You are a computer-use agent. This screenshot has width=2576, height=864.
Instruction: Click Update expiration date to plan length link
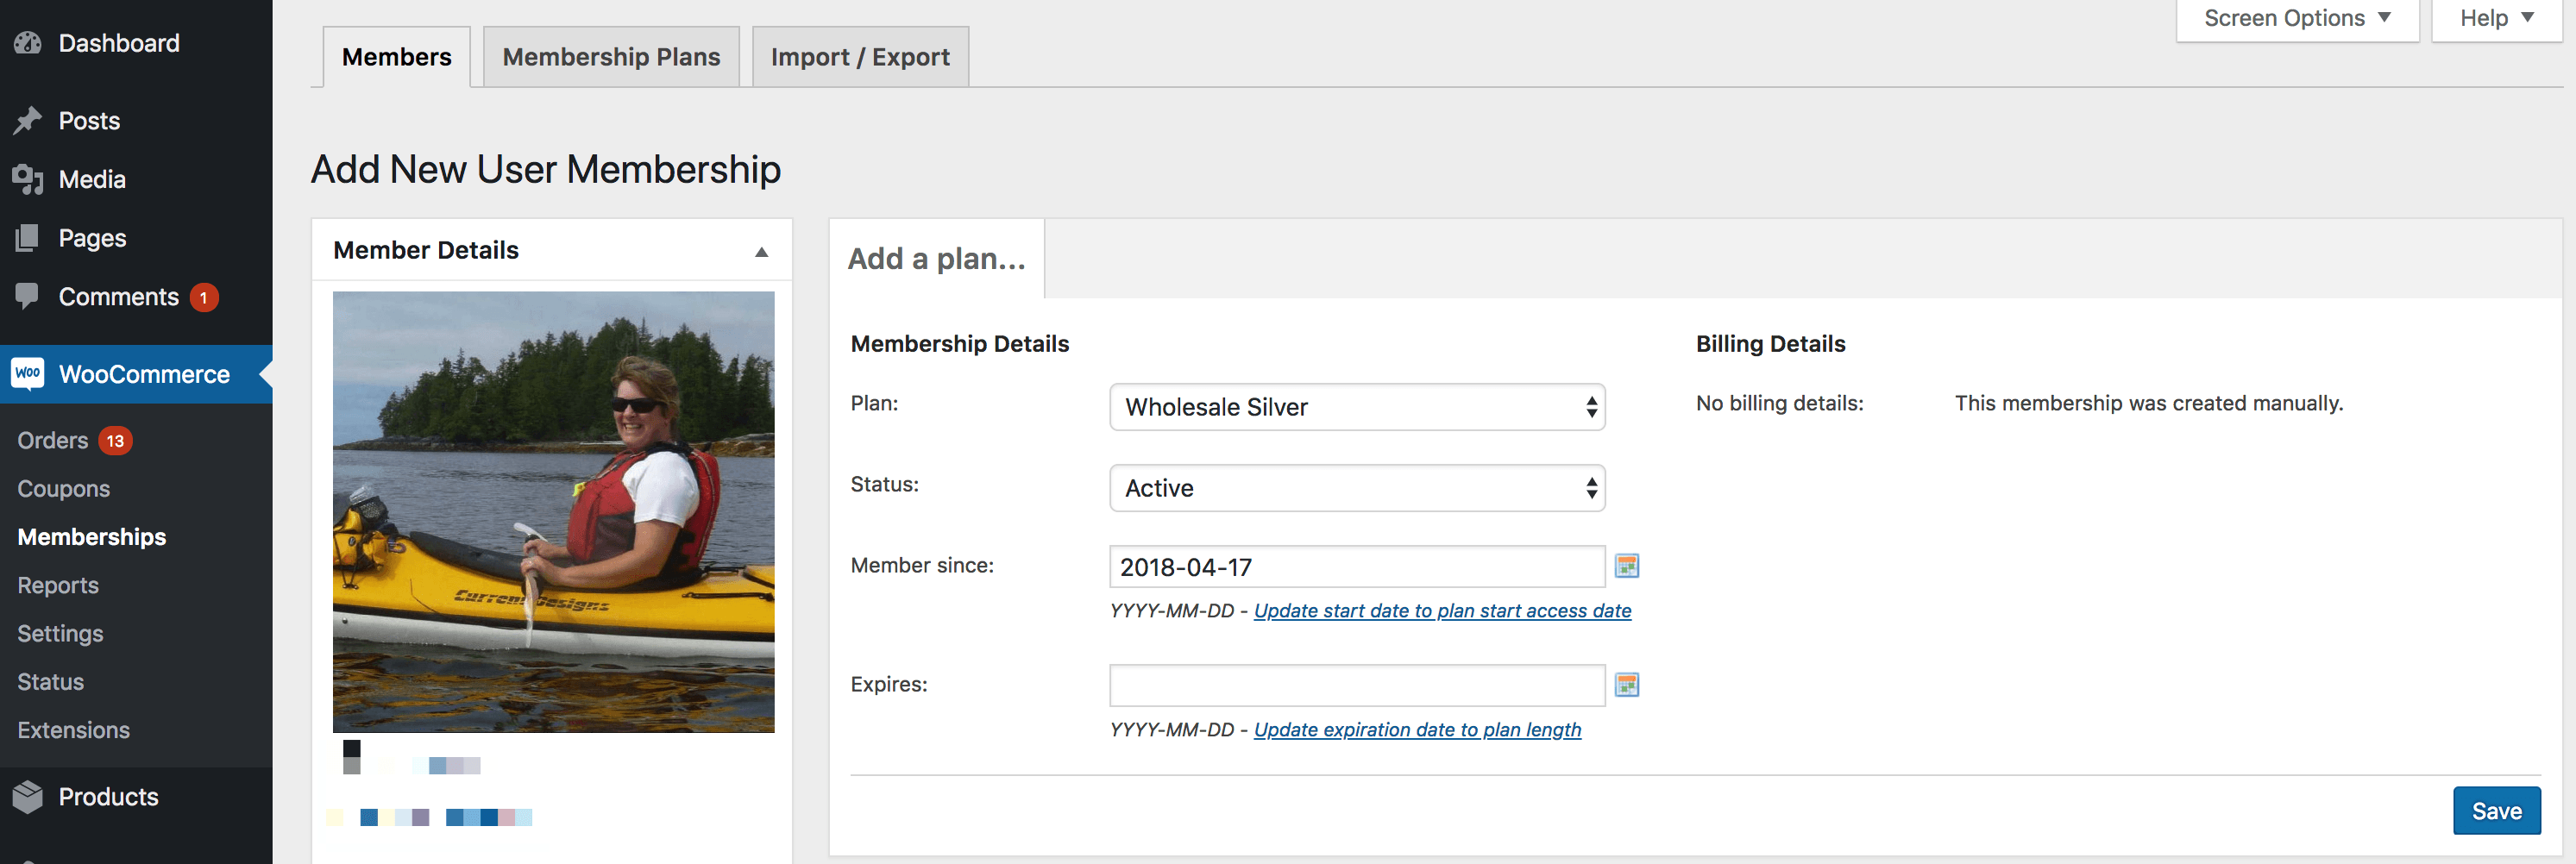pos(1417,730)
